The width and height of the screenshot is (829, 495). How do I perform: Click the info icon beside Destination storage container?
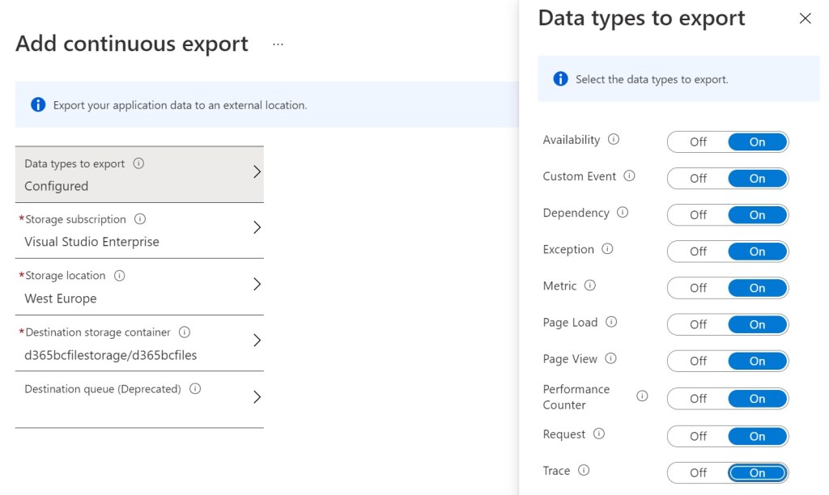click(x=183, y=332)
